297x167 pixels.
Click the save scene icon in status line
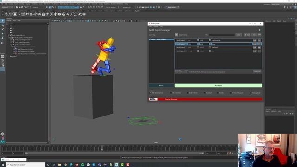coord(22,7)
